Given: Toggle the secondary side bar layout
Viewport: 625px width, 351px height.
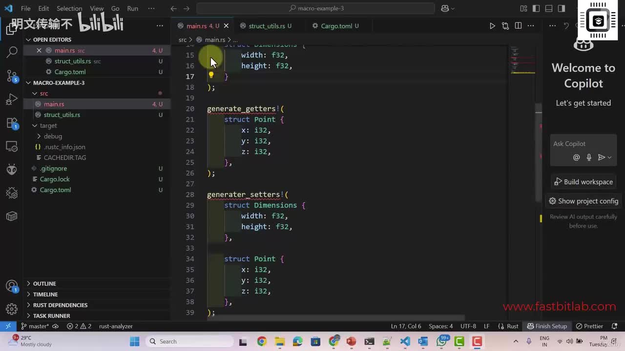Looking at the screenshot, I should pyautogui.click(x=562, y=8).
